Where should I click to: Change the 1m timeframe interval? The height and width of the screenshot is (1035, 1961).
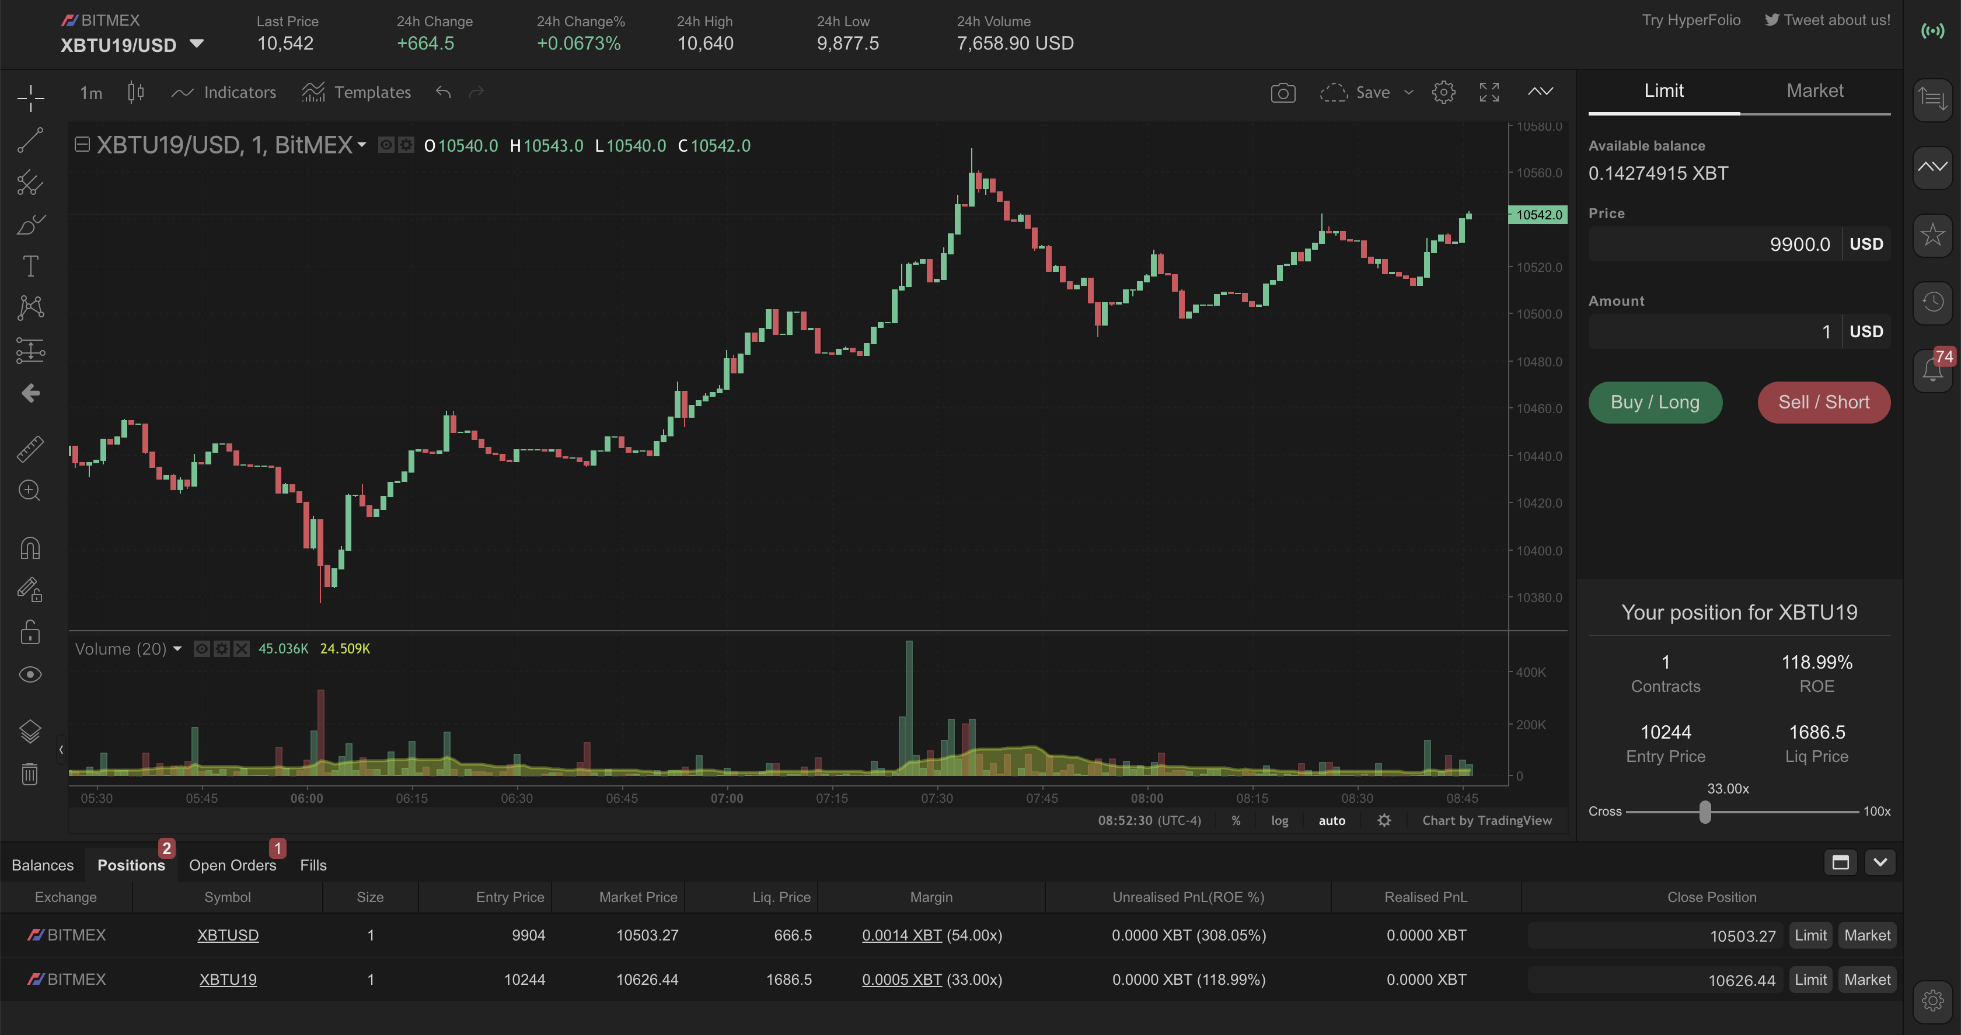90,93
